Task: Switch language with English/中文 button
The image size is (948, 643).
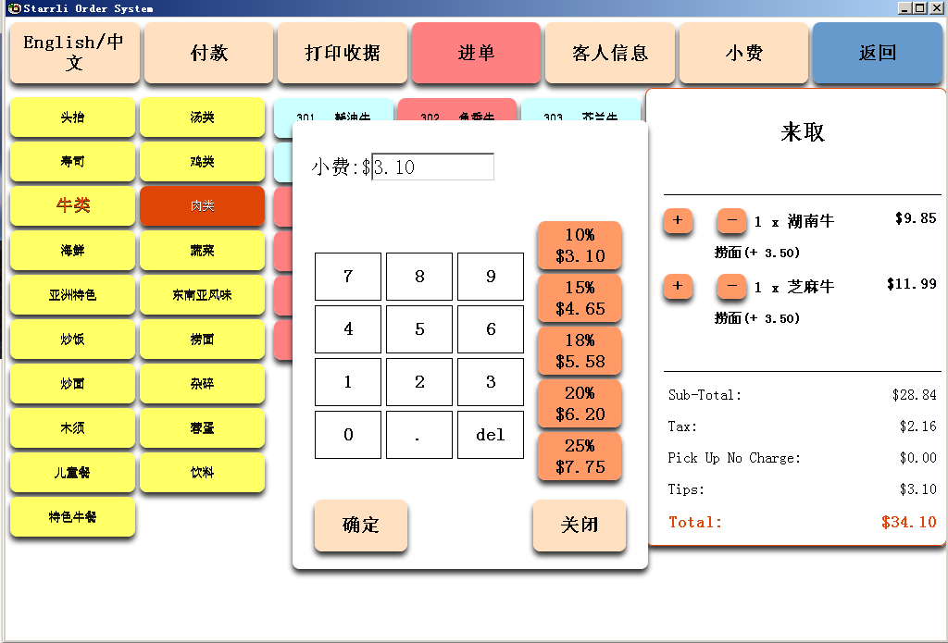Action: 74,54
